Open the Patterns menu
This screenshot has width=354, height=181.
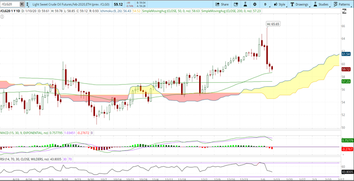(342, 4)
